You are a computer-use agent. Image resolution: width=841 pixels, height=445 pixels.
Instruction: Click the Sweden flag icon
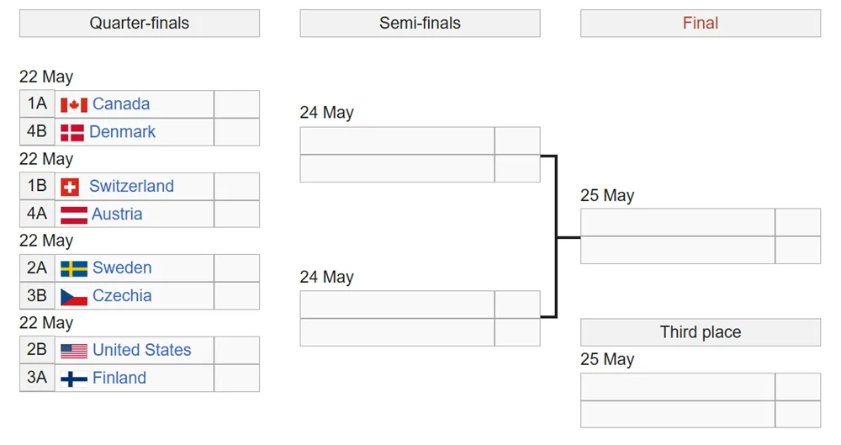tap(73, 269)
